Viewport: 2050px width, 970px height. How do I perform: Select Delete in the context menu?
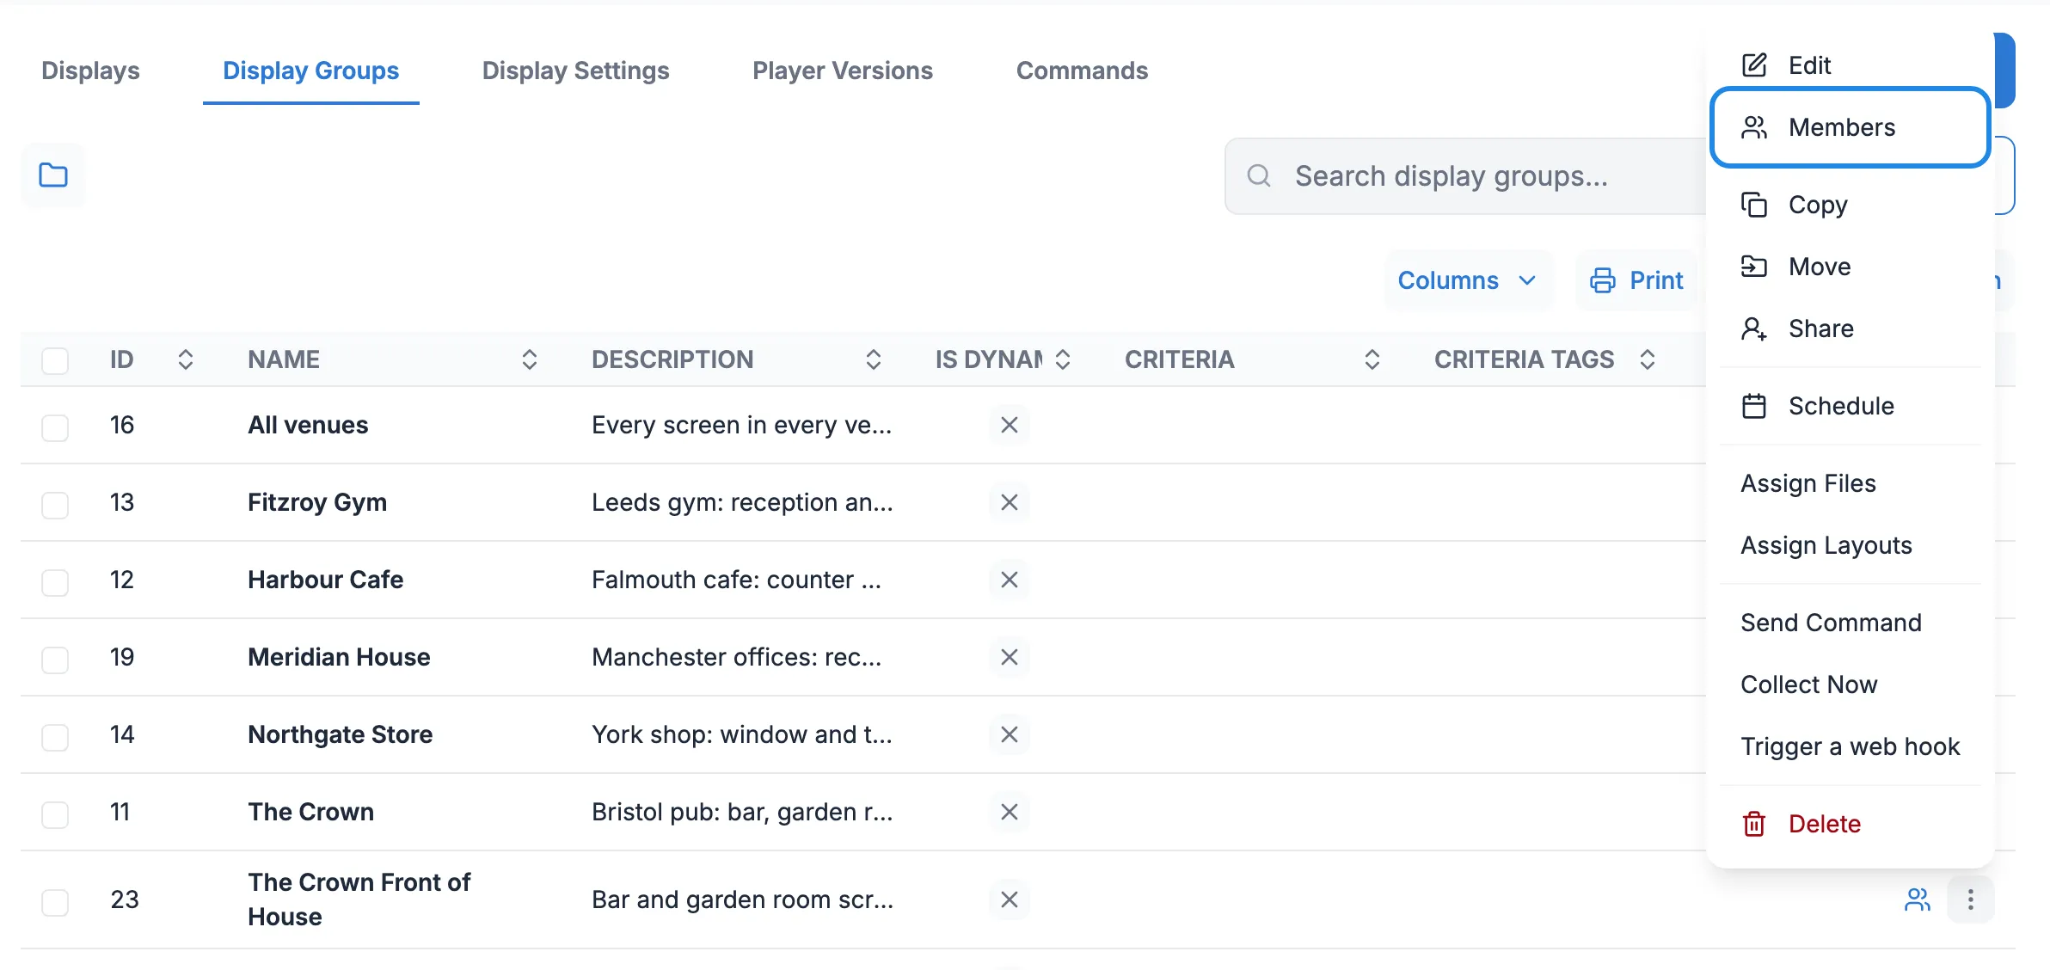click(1851, 824)
